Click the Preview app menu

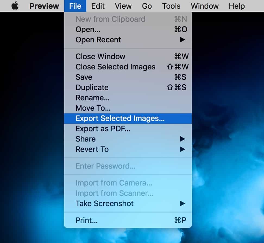pyautogui.click(x=44, y=6)
